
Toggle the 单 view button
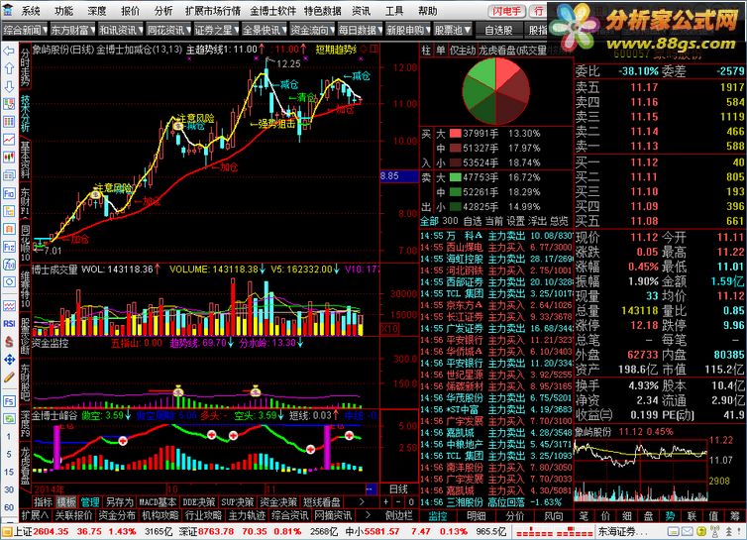pos(441,51)
